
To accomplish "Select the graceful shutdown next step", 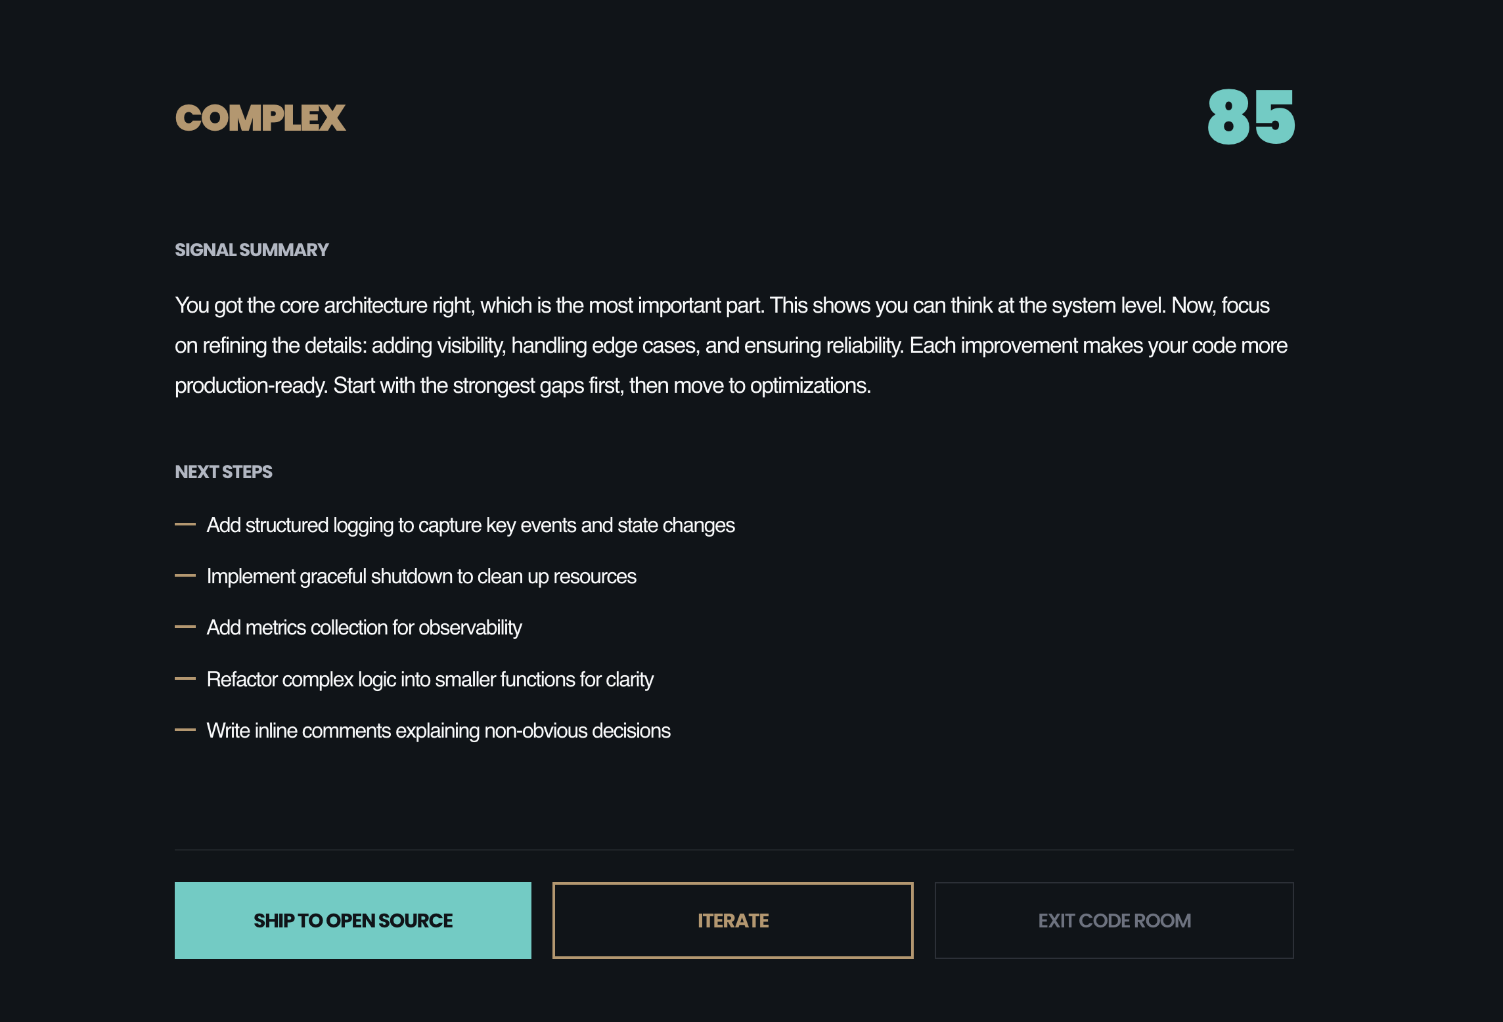I will pyautogui.click(x=421, y=576).
